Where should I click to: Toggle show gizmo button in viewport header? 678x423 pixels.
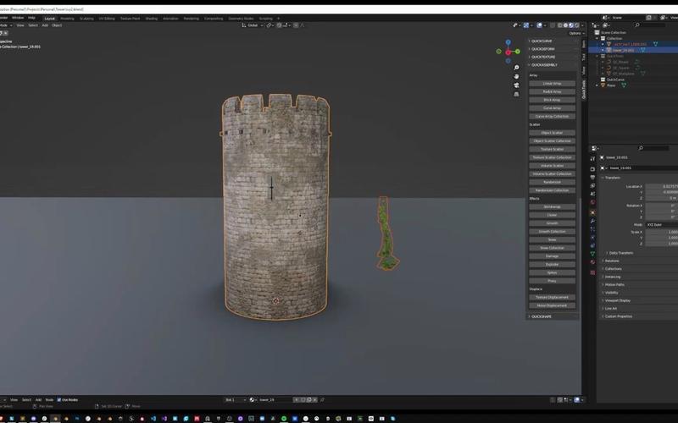[526, 25]
